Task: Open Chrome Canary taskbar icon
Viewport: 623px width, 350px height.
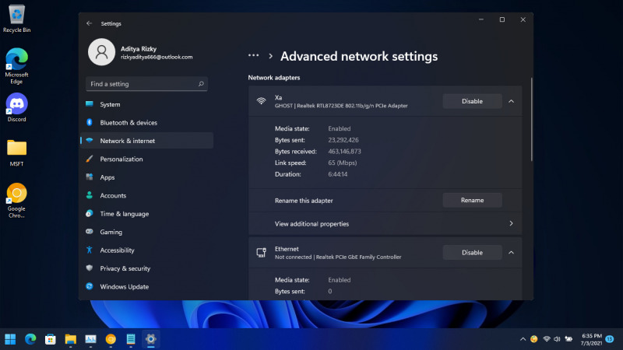Action: tap(111, 339)
